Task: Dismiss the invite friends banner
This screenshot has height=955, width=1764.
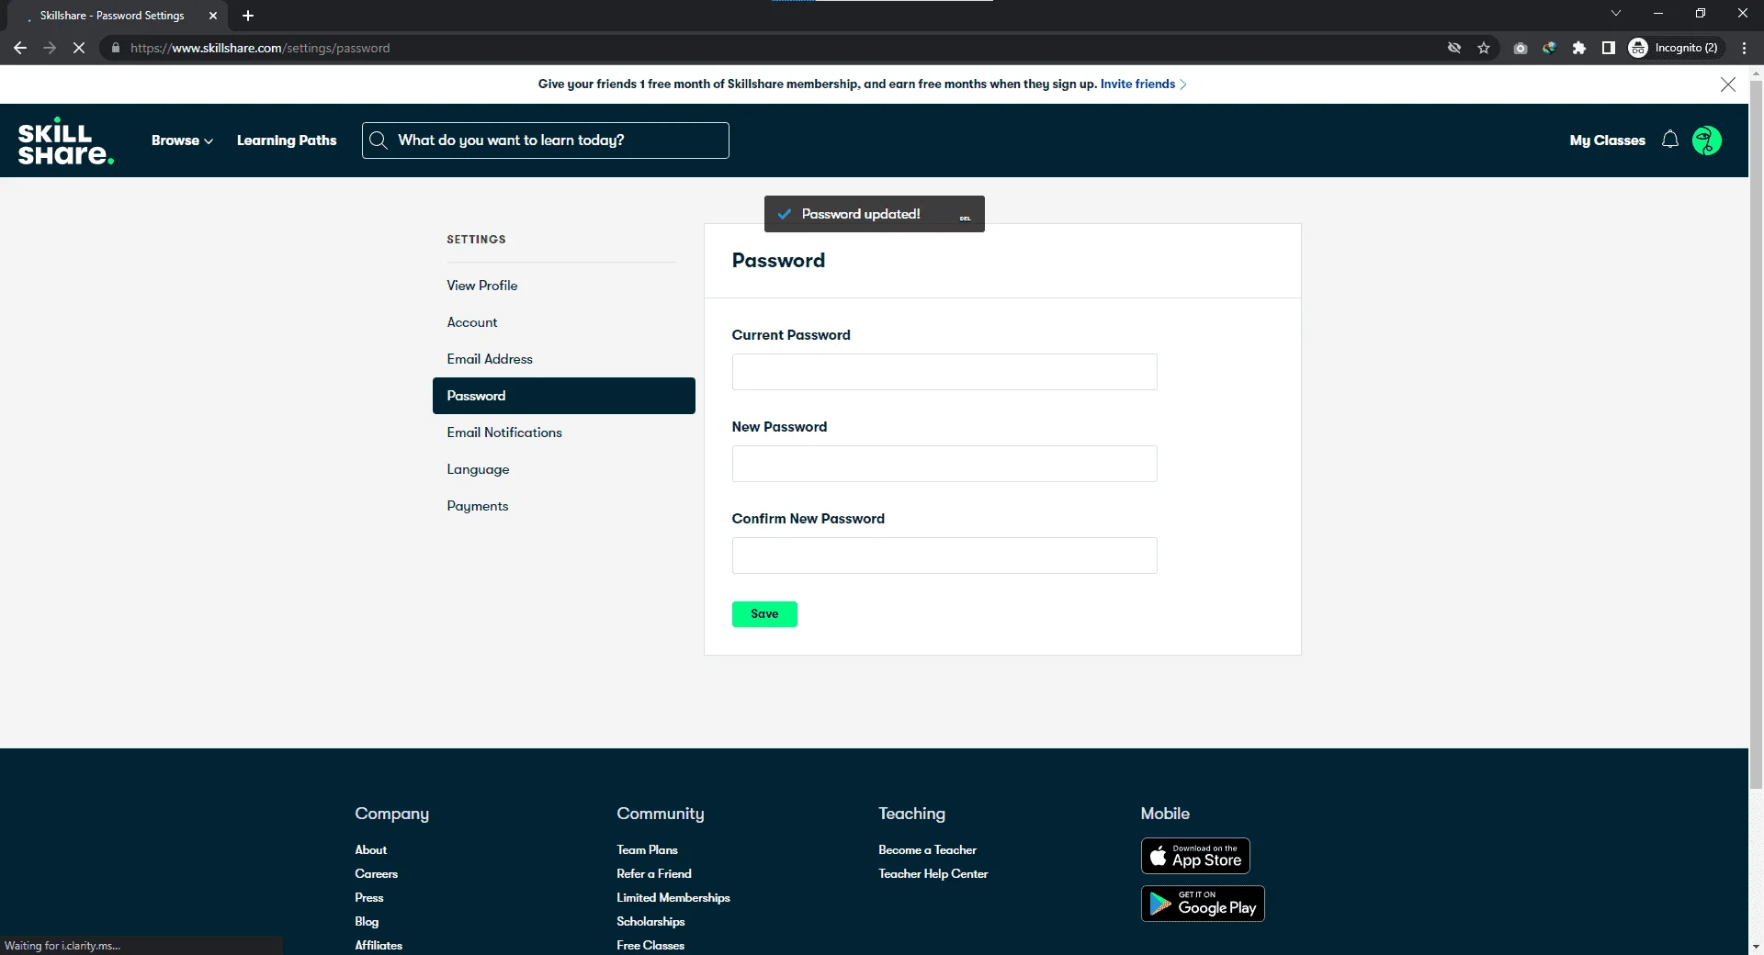Action: [x=1727, y=84]
